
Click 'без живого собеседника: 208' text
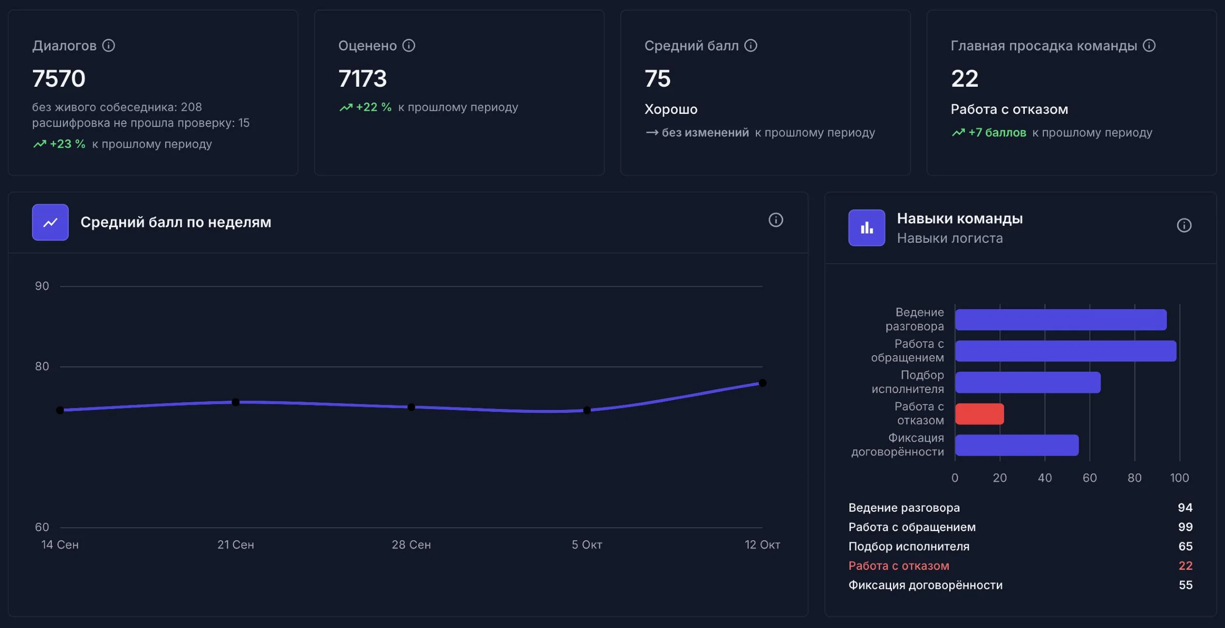coord(117,107)
